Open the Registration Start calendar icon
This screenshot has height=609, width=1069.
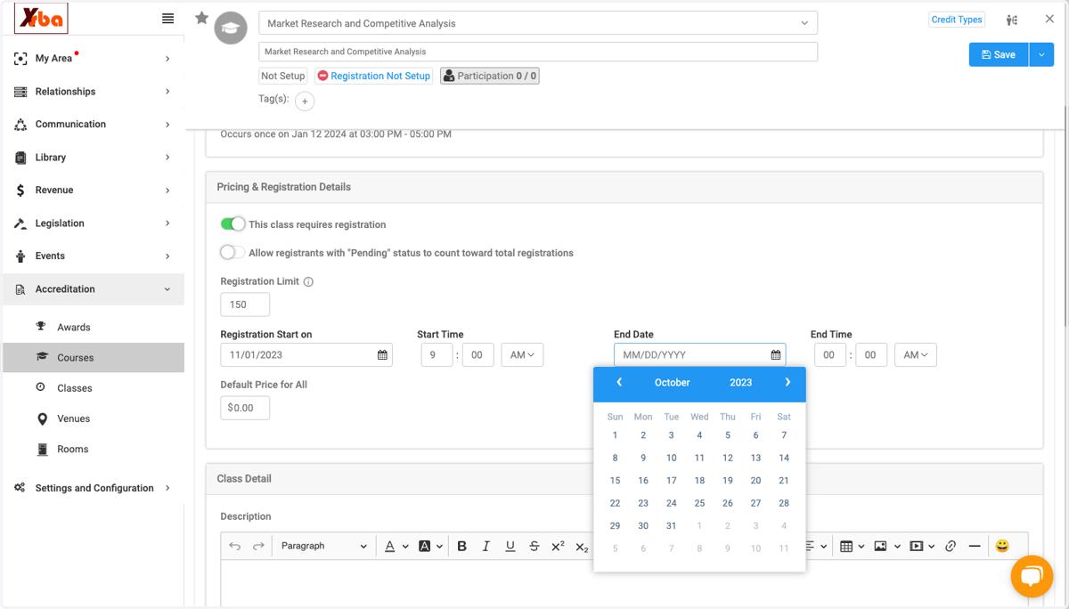point(382,354)
